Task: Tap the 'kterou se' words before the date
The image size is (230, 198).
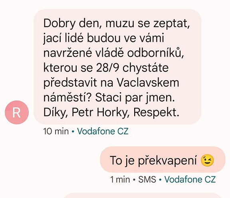Action: coord(68,68)
